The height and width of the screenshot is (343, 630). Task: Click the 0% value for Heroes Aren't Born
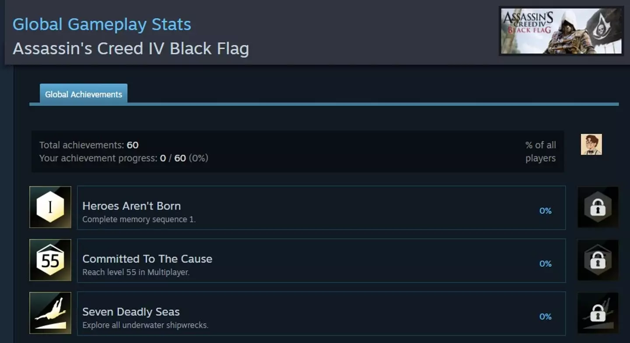[545, 211]
